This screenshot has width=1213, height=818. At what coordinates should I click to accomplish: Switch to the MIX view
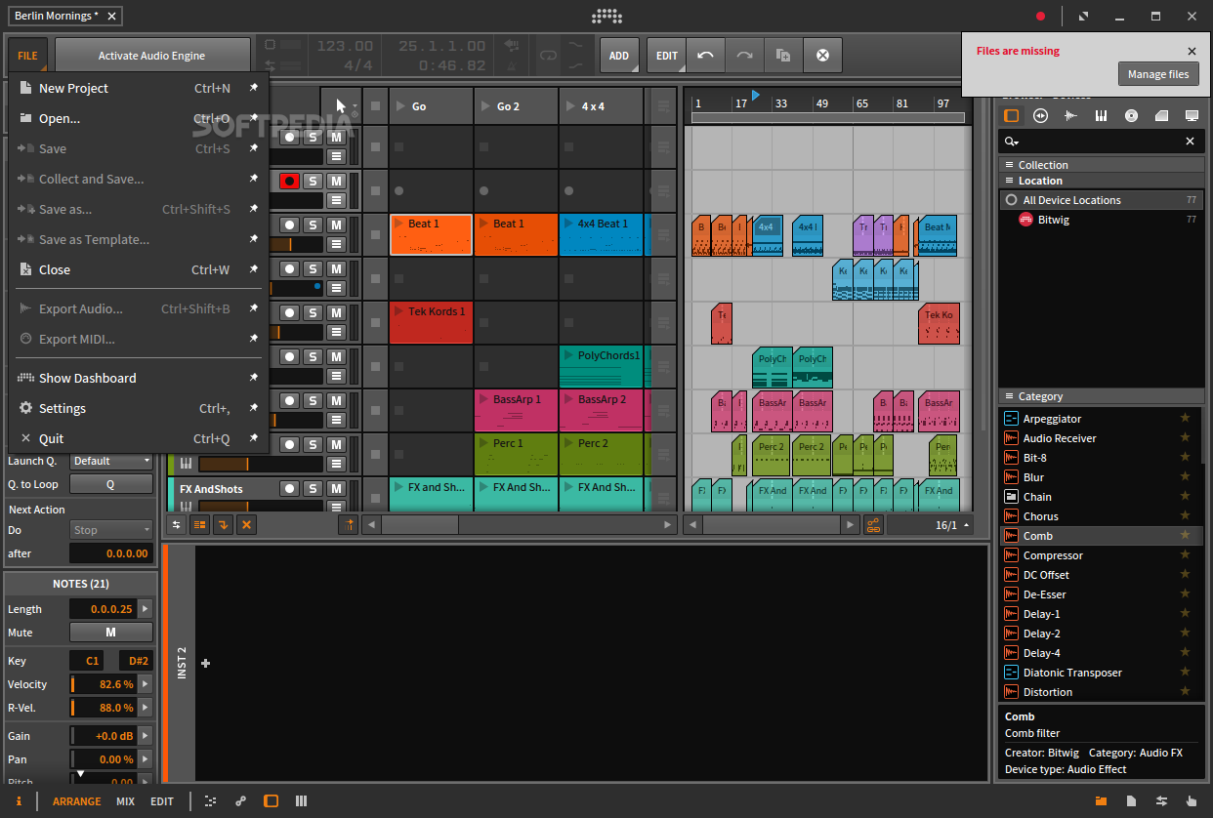click(125, 801)
